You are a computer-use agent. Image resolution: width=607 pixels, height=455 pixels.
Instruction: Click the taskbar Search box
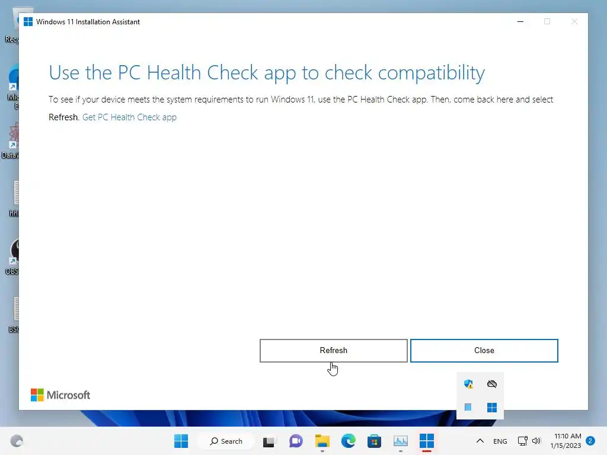click(x=226, y=441)
